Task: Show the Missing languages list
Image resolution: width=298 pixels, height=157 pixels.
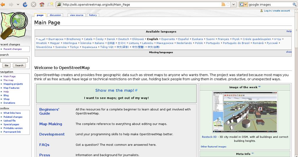Action: click(x=289, y=52)
